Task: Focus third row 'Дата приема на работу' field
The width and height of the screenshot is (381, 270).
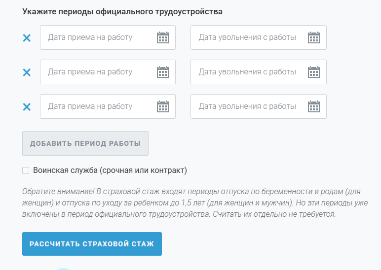Action: [108, 106]
